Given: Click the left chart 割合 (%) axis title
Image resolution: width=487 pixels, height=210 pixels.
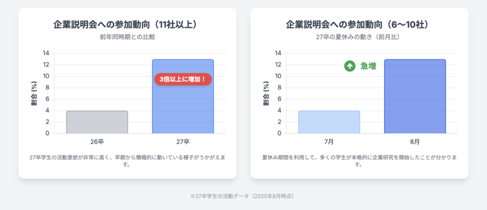Looking at the screenshot, I should [35, 93].
